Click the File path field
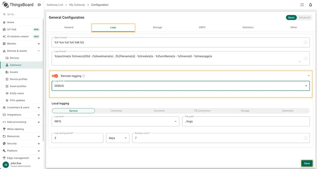317x169 pixels. pyautogui.click(x=246, y=121)
